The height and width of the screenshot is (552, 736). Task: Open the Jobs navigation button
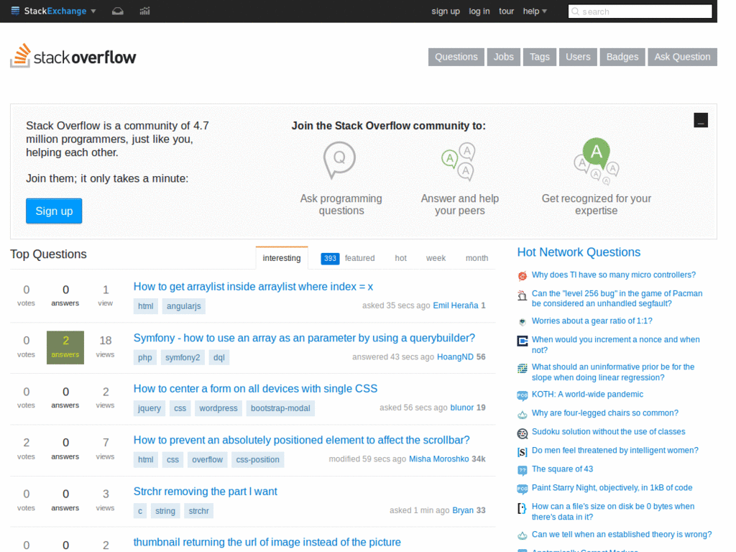(503, 57)
